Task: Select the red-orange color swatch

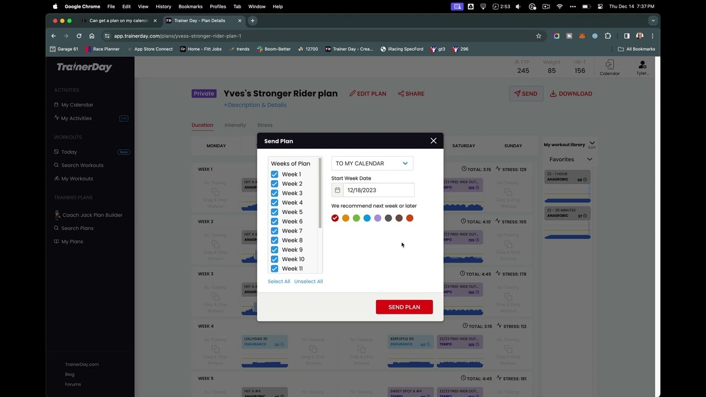Action: coord(410,218)
